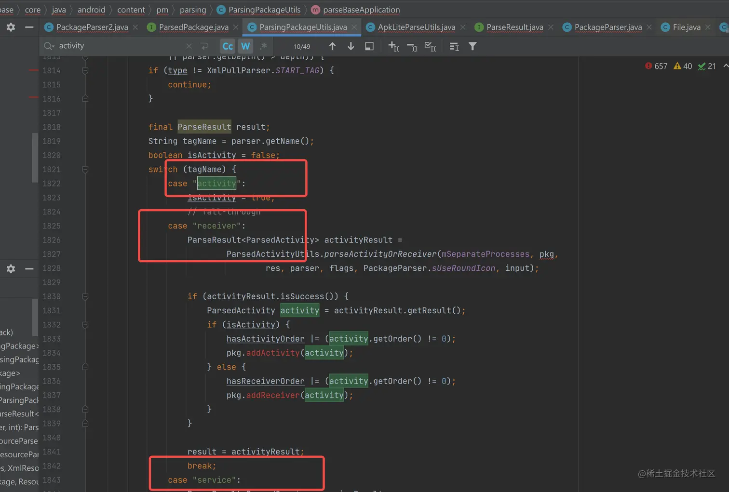Click 'hasReceiverOrder' variable in code
729x492 pixels.
[265, 381]
